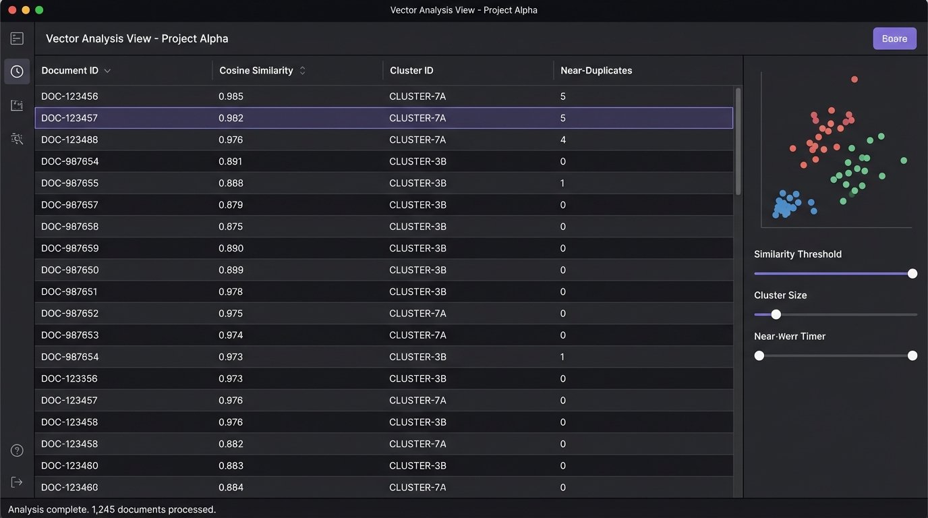The width and height of the screenshot is (928, 518).
Task: Click the clock history sidebar icon
Action: [x=17, y=71]
